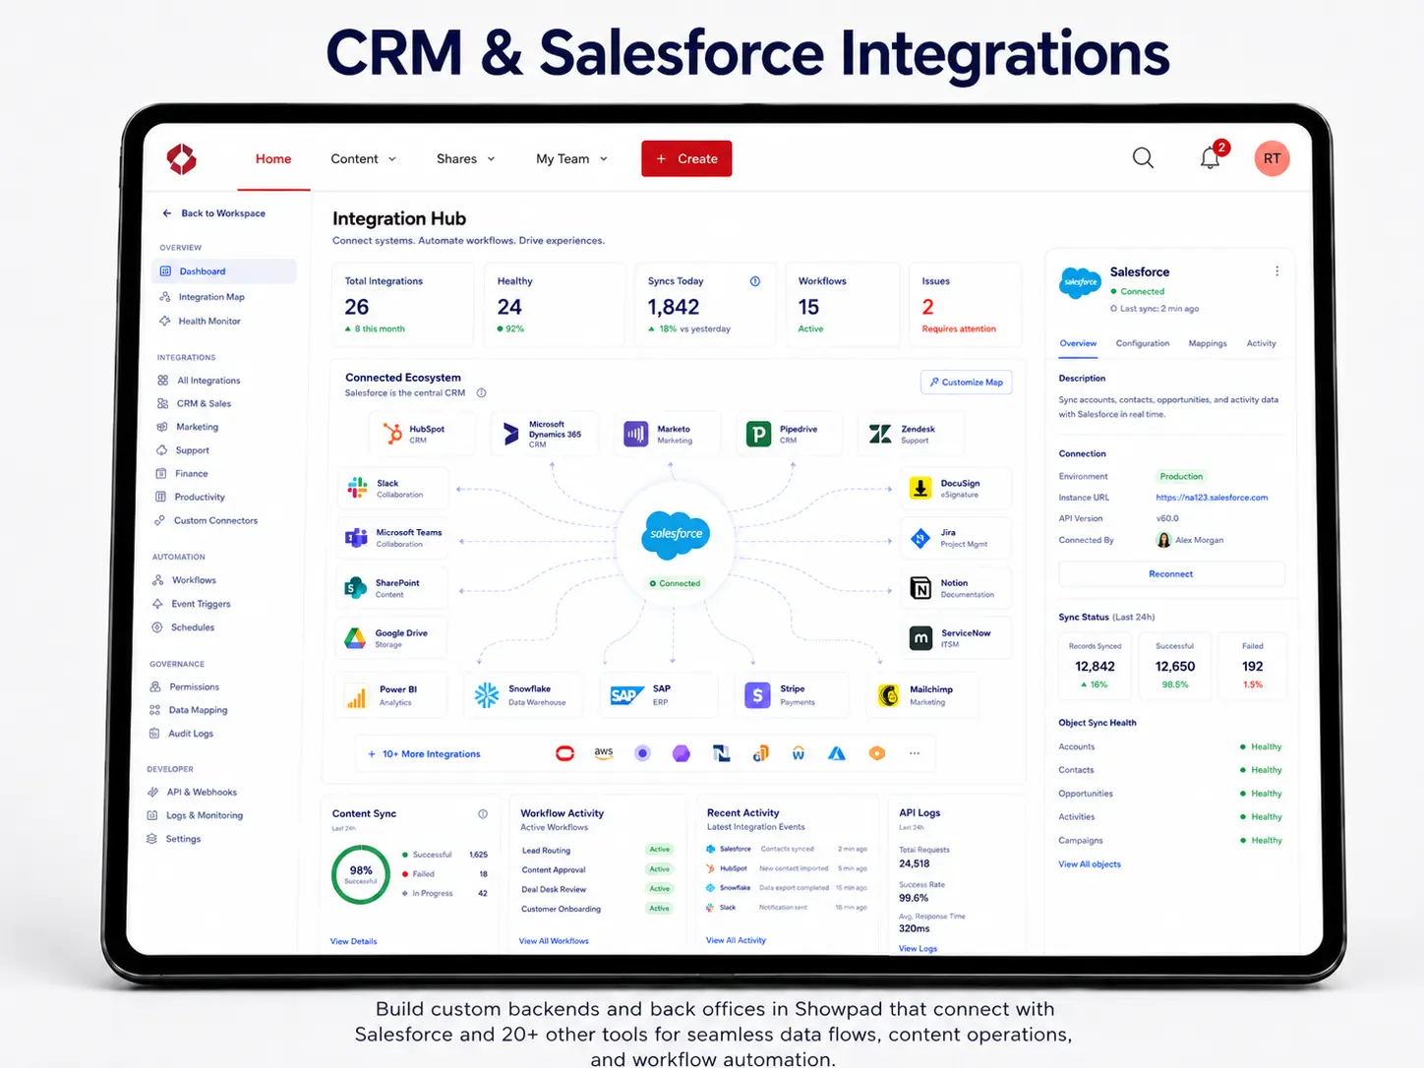Click the Customize Map button
The image size is (1424, 1068).
966,382
